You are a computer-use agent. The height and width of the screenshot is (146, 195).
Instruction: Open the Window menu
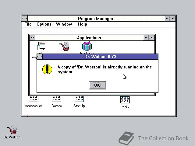point(64,24)
